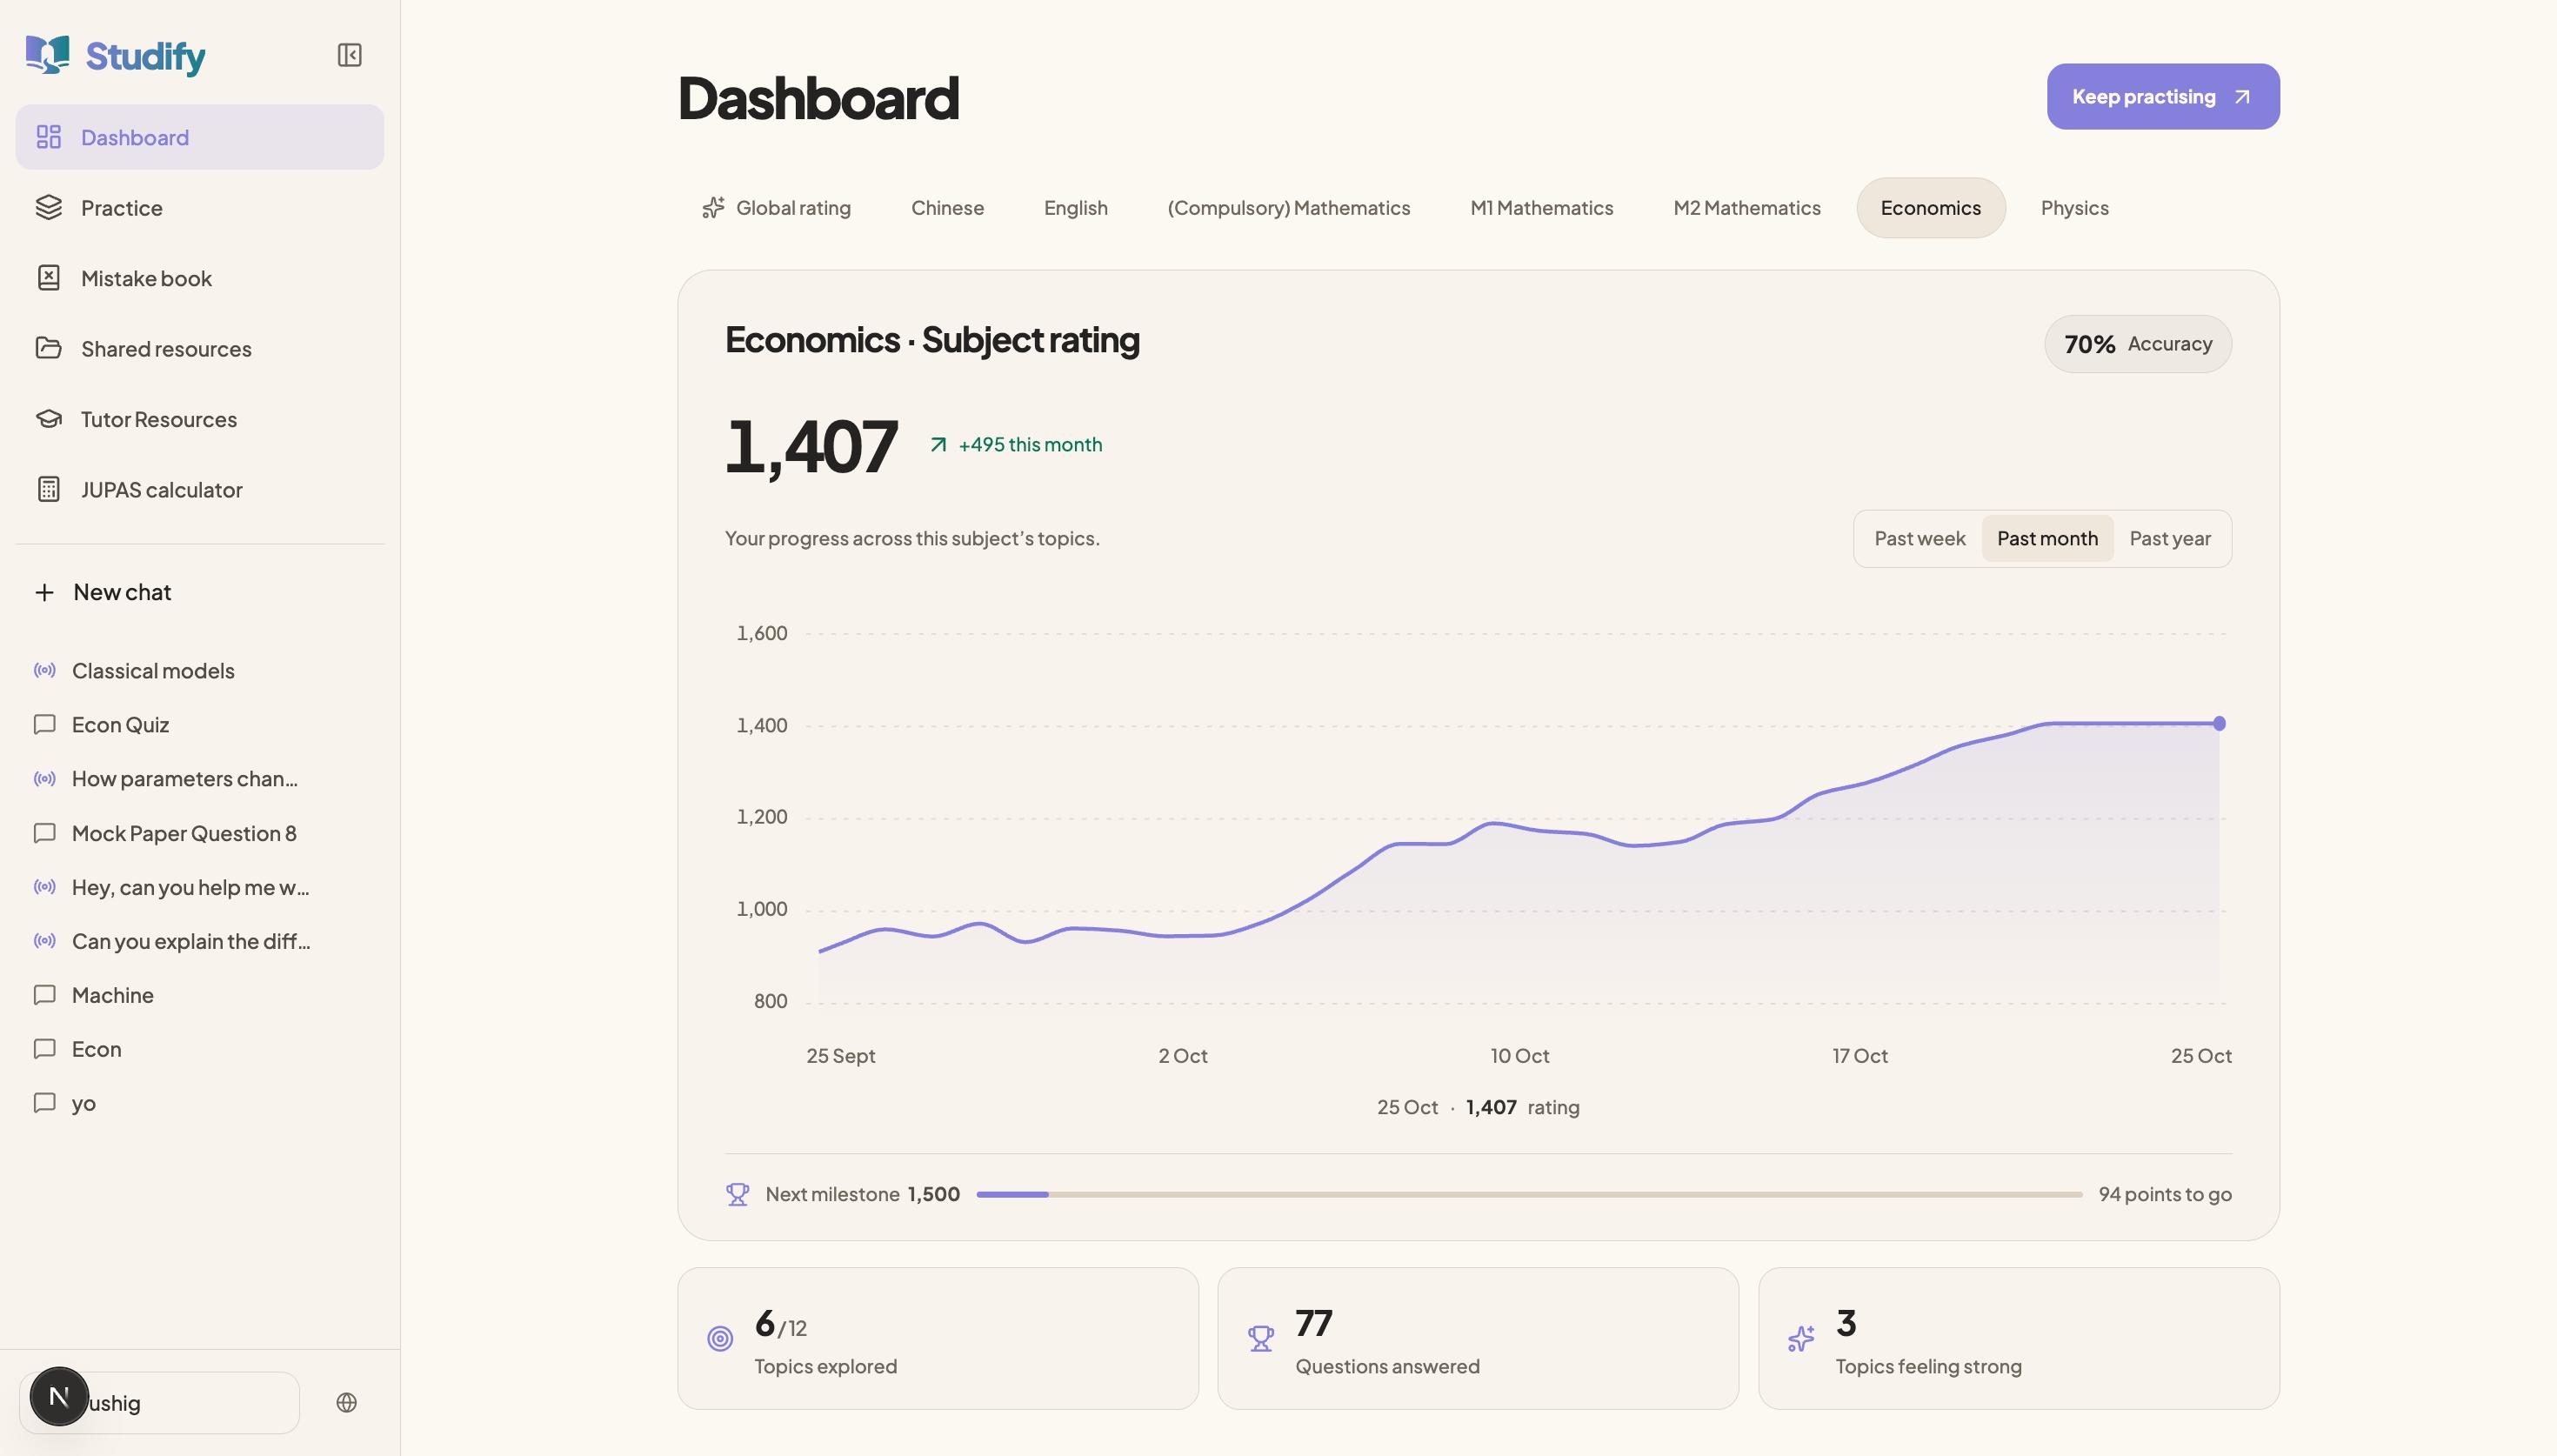Click the JUPAS calculator icon
This screenshot has width=2557, height=1456.
(x=49, y=489)
